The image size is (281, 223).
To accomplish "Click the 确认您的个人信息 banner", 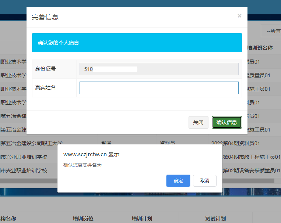I will pyautogui.click(x=137, y=43).
